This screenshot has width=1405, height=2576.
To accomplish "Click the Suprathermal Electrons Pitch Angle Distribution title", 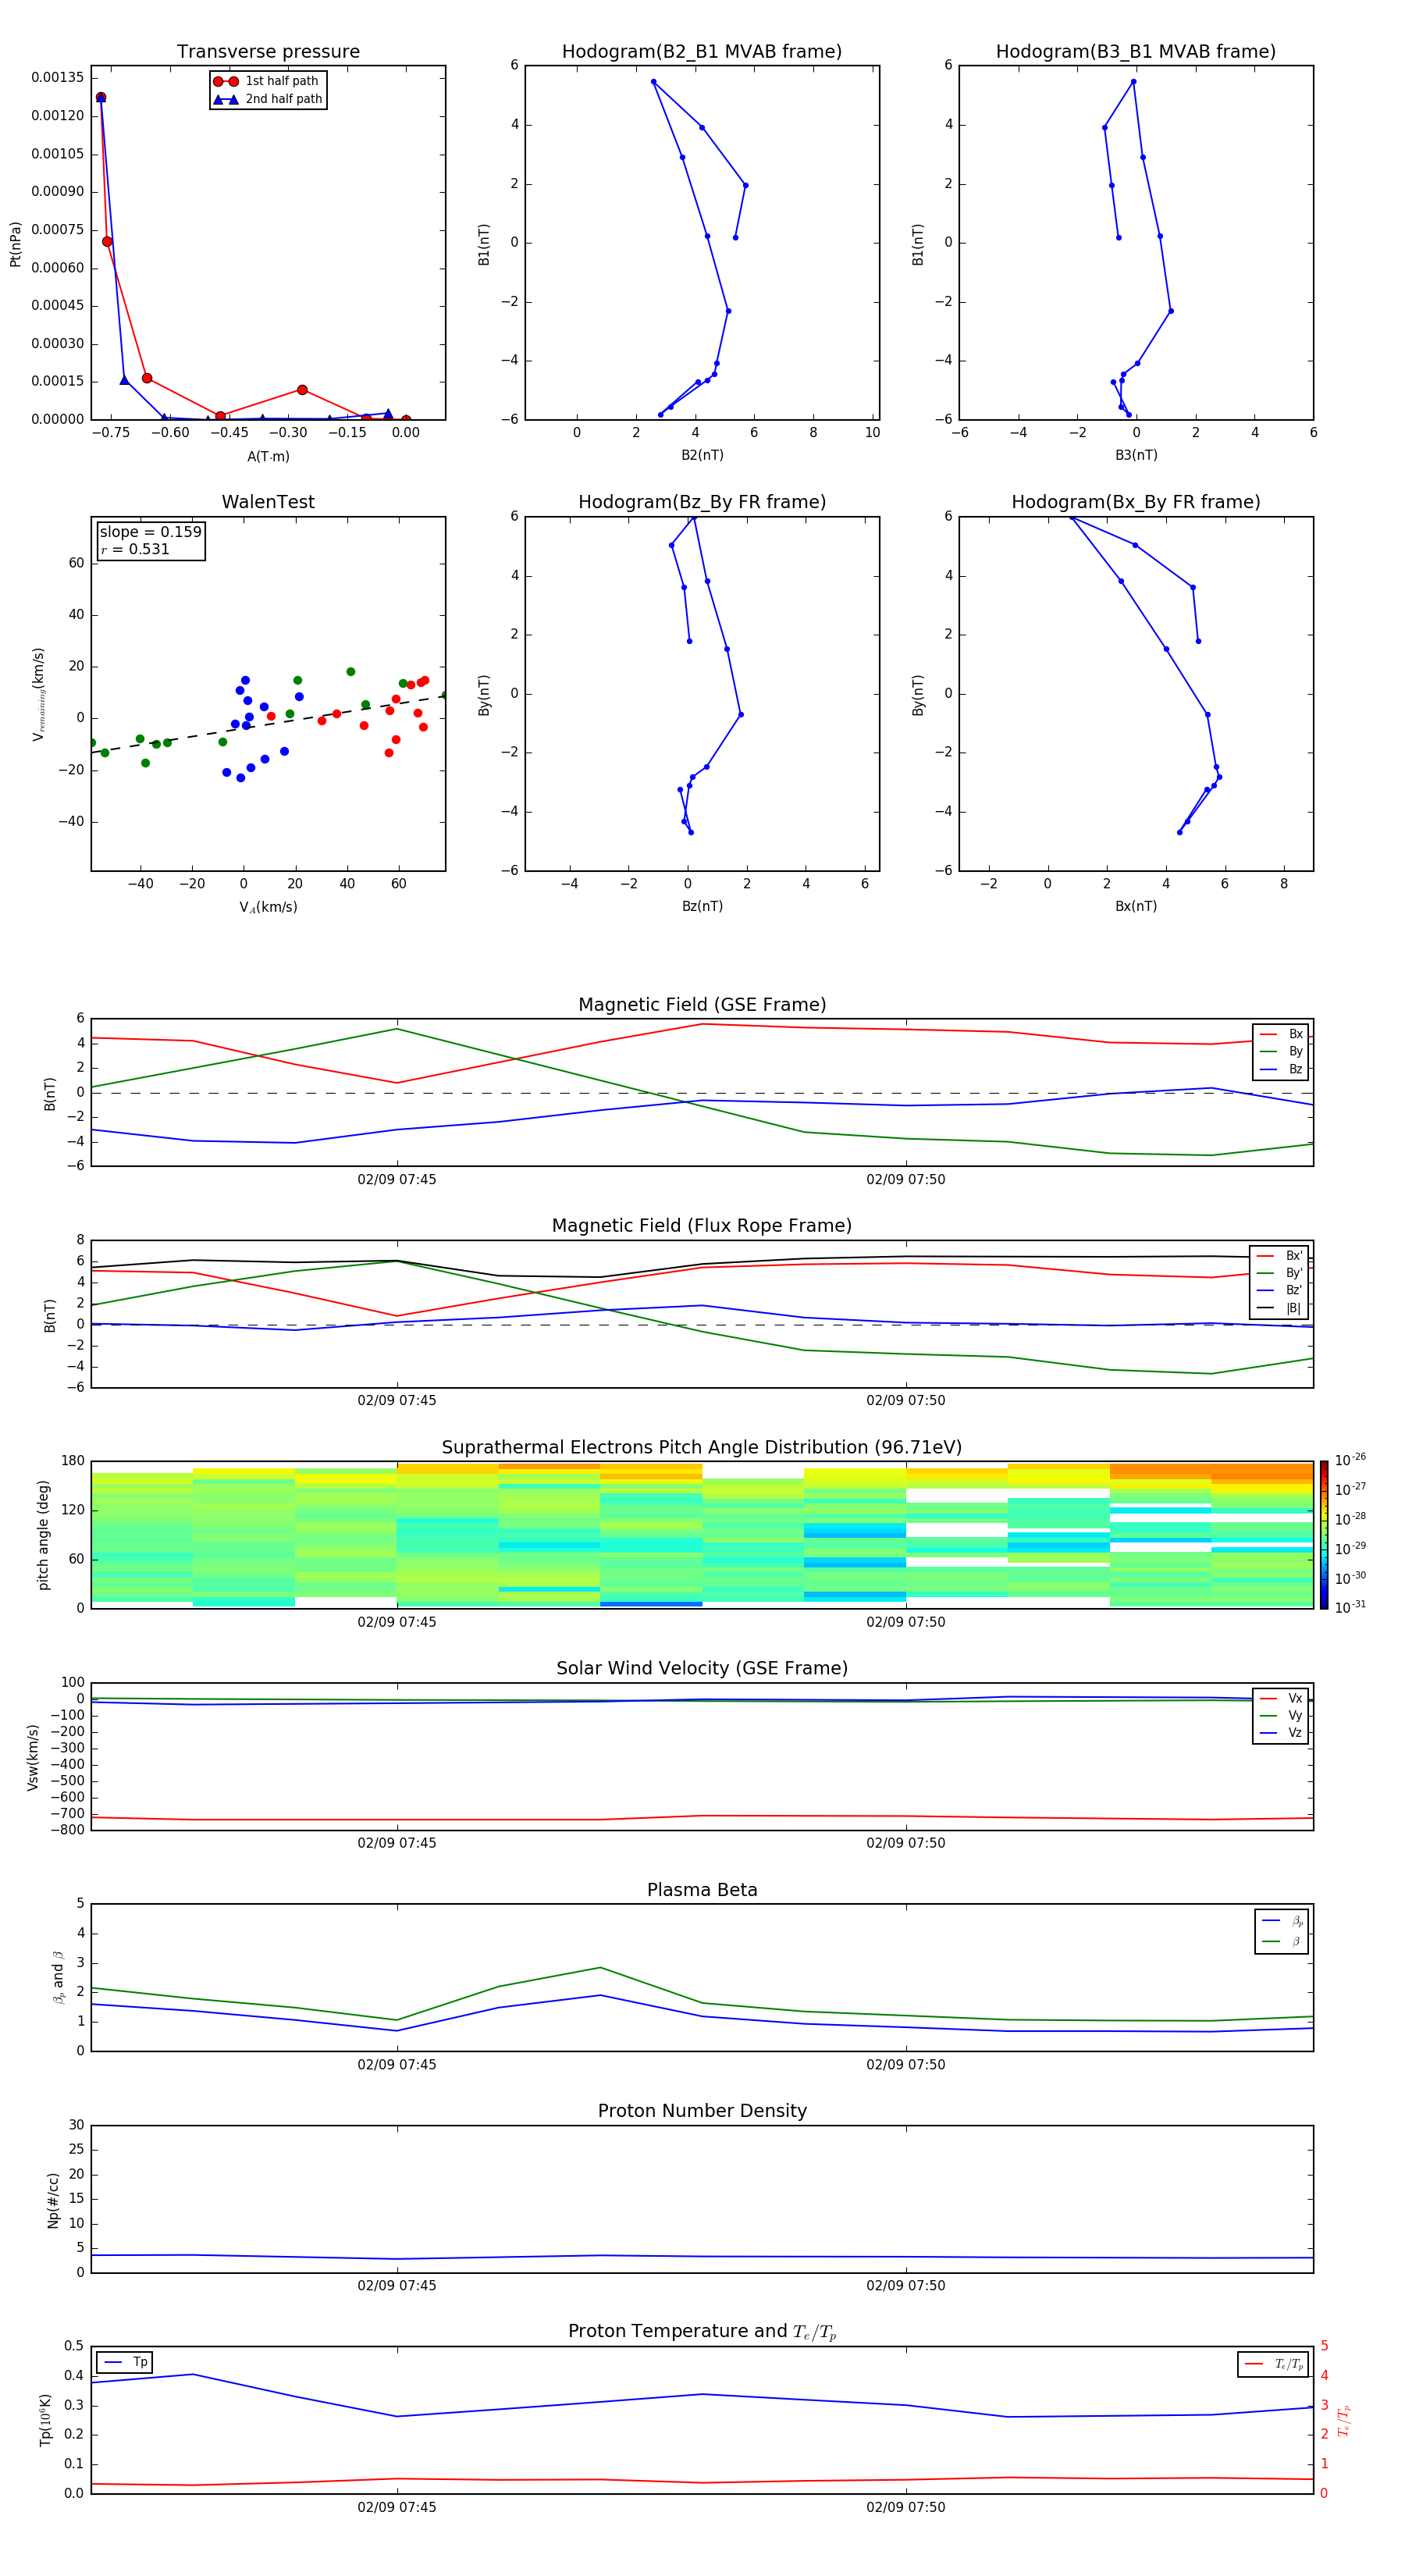I will coord(702,1448).
